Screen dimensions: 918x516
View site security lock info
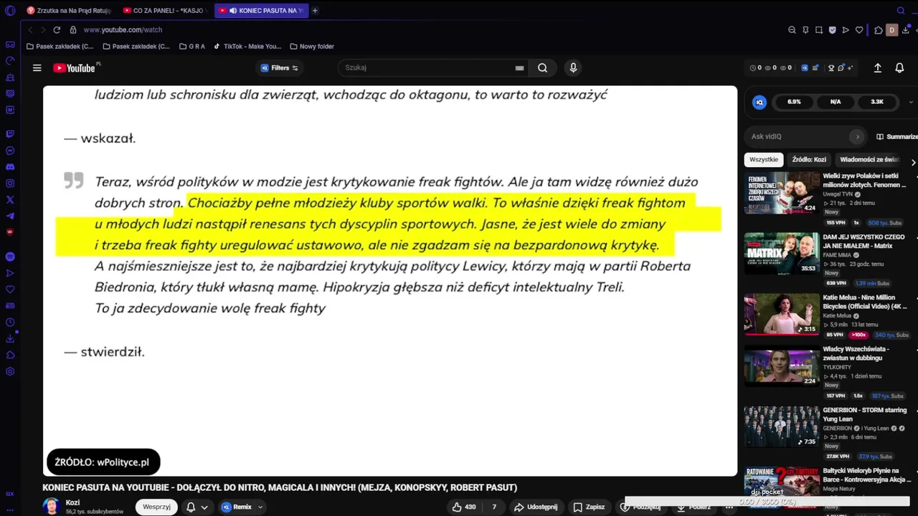pos(73,30)
